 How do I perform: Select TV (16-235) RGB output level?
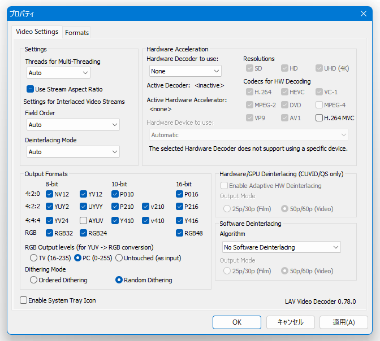(x=34, y=258)
